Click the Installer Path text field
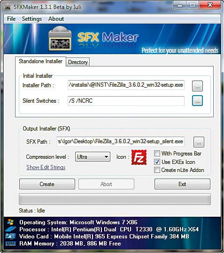224x253 pixels. pos(126,85)
